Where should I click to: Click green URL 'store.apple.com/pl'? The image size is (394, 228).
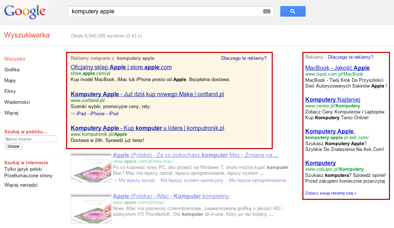pyautogui.click(x=91, y=73)
